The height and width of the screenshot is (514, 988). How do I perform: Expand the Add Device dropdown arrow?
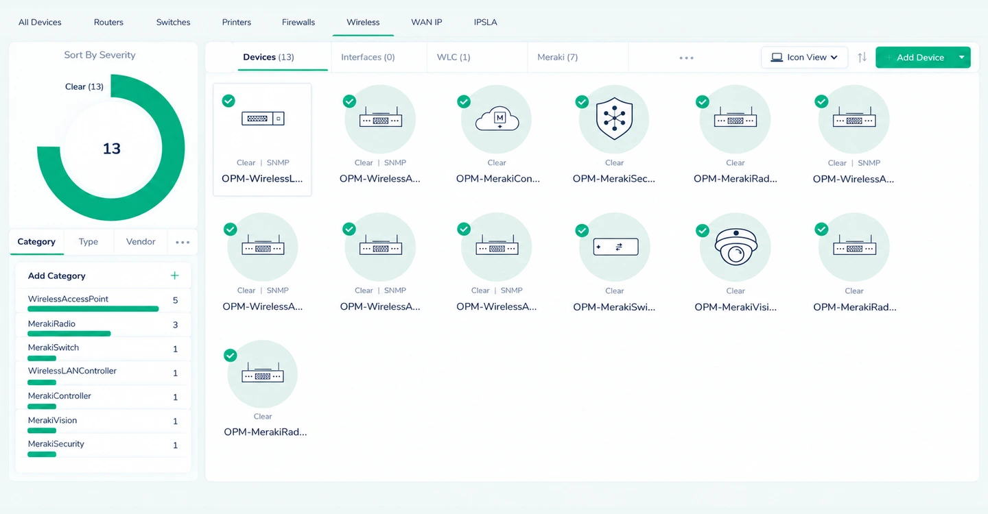[962, 58]
